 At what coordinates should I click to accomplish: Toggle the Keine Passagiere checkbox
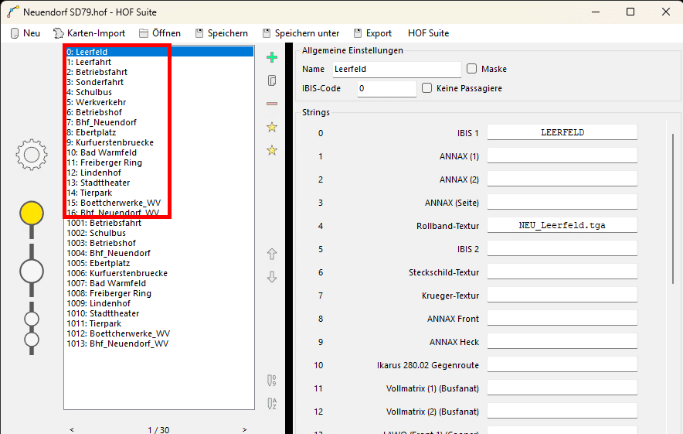[x=427, y=88]
